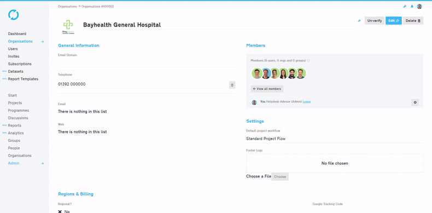
Task: Open Reports in the sidebar
Action: click(15, 125)
